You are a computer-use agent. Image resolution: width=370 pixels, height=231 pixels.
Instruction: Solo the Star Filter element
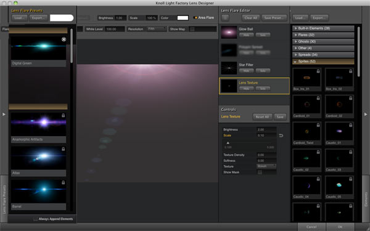tap(263, 70)
